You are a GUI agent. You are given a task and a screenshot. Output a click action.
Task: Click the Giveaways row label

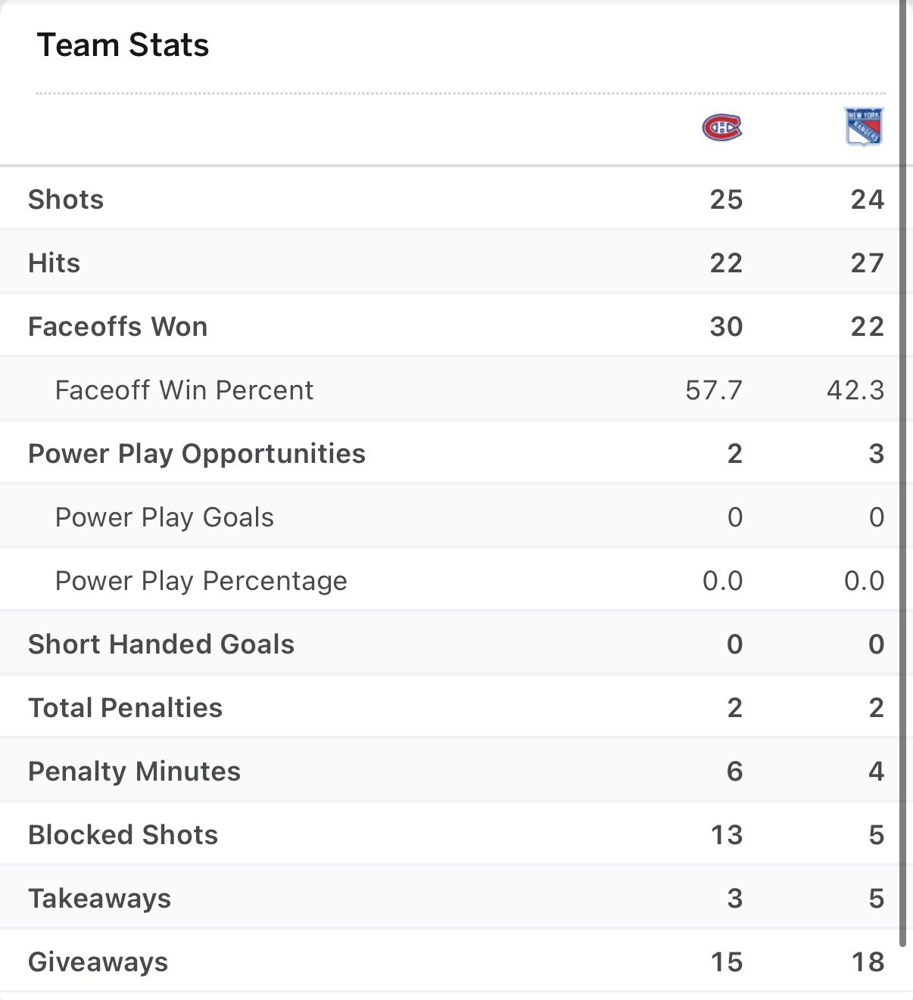tap(98, 962)
